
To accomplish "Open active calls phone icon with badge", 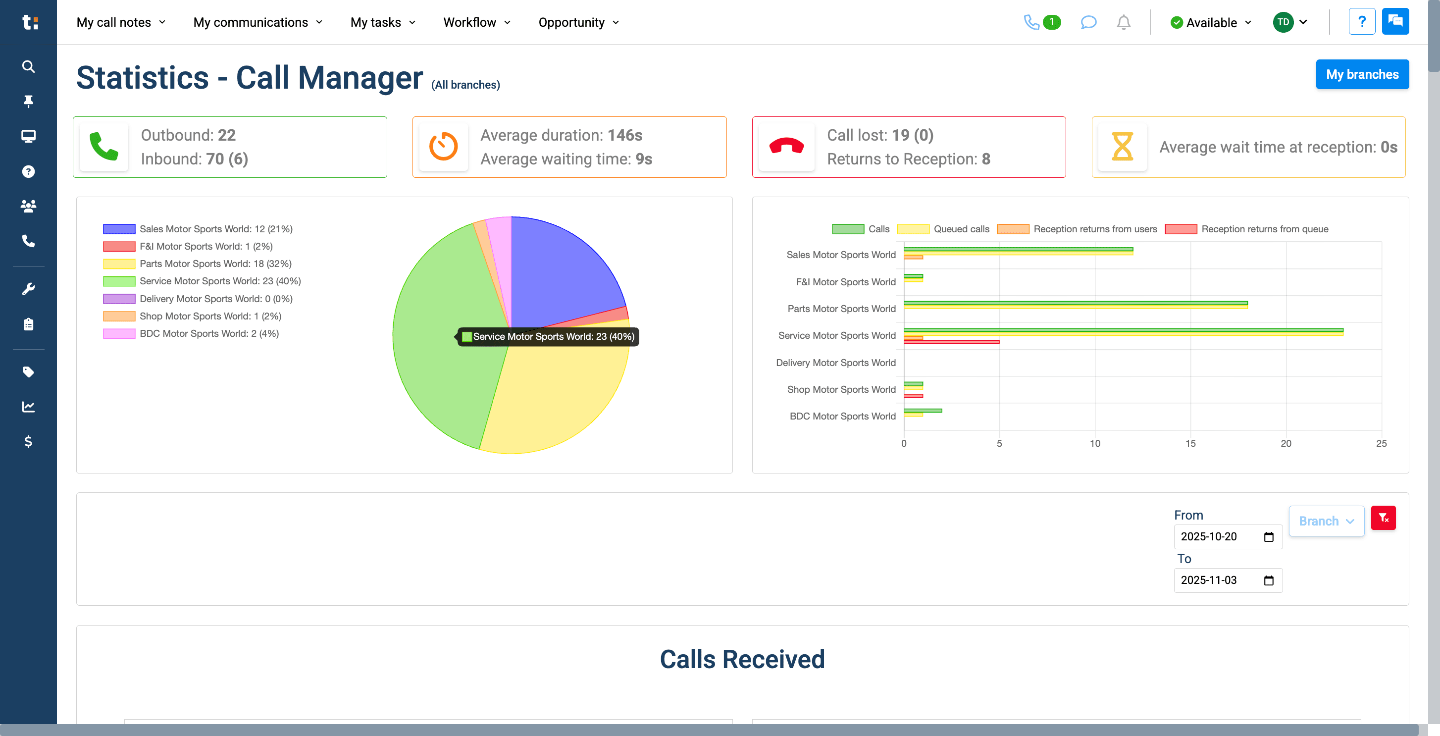I will click(1041, 22).
